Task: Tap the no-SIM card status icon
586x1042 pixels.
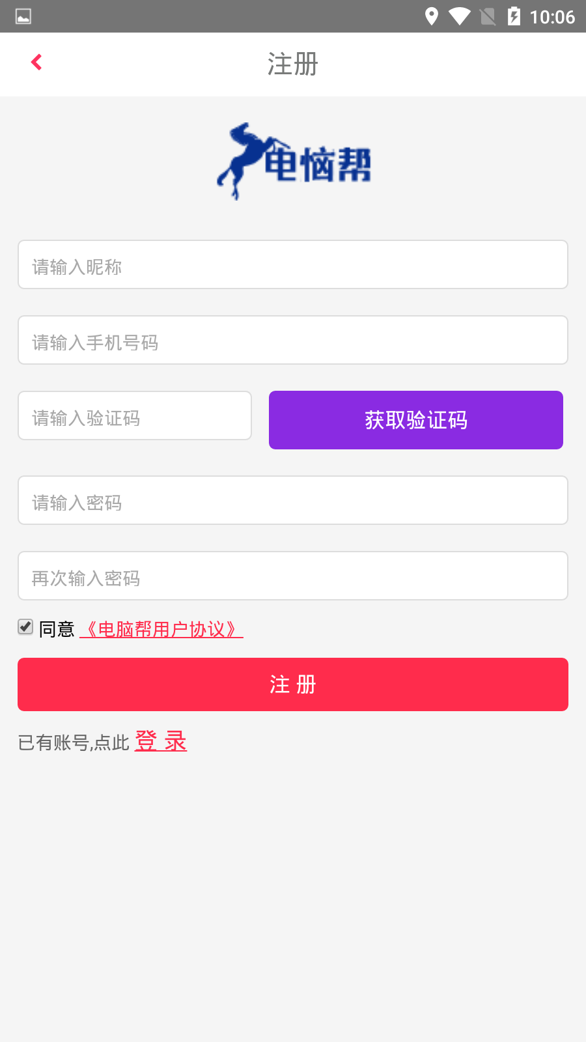Action: pyautogui.click(x=488, y=16)
